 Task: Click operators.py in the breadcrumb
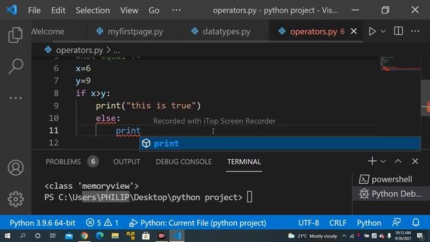[x=79, y=50]
